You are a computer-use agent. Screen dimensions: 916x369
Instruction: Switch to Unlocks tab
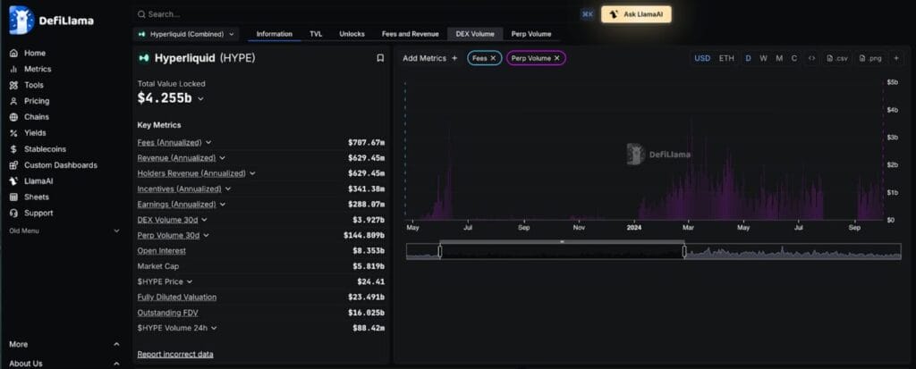(352, 34)
